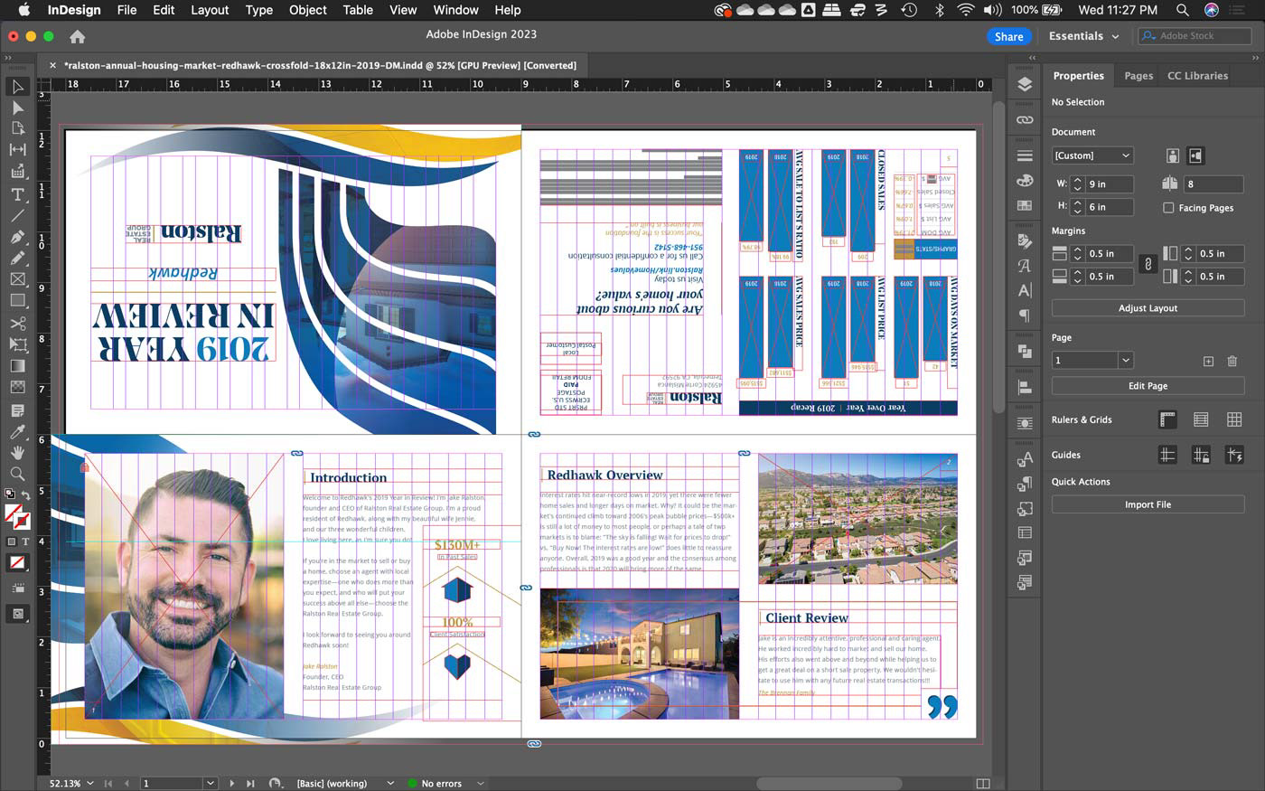The width and height of the screenshot is (1265, 791).
Task: Select the Eyedropper tool
Action: pos(17,432)
